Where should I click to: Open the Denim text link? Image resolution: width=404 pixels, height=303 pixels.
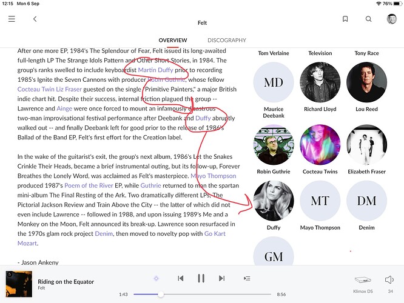(x=104, y=234)
